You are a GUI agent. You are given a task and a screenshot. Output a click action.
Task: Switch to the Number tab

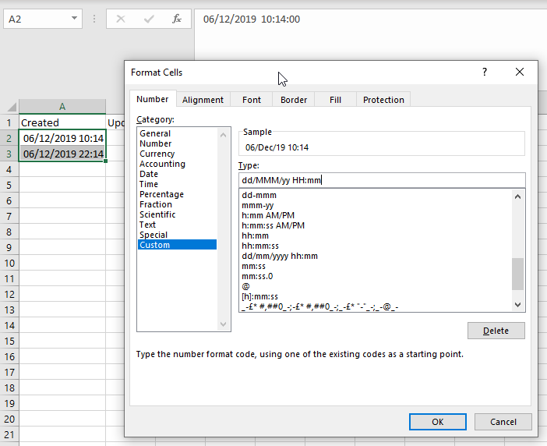[153, 100]
